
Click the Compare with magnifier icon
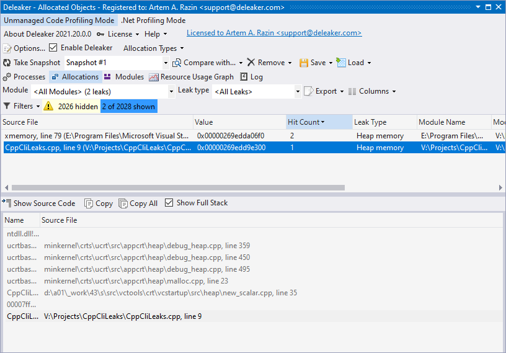tap(177, 63)
